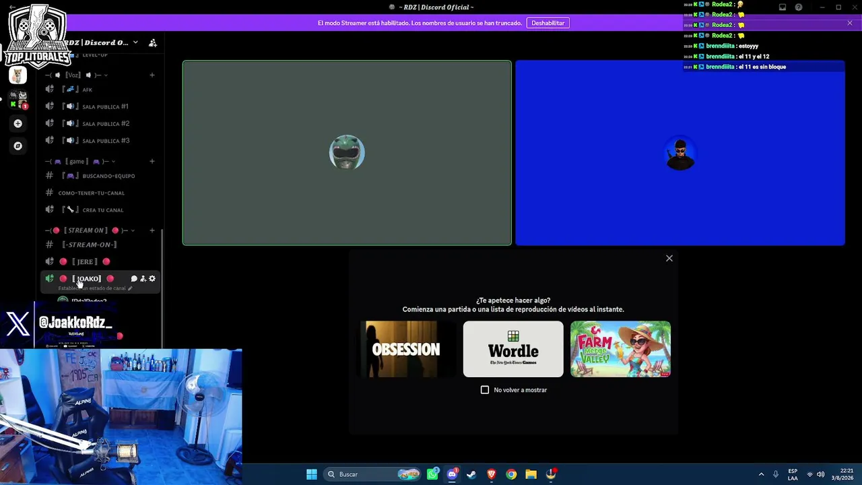Open the COMO-TENER-TU-CANAL channel
The height and width of the screenshot is (485, 862).
[x=100, y=193]
